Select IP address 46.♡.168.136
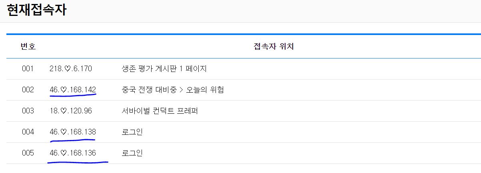481x173 pixels. point(73,153)
